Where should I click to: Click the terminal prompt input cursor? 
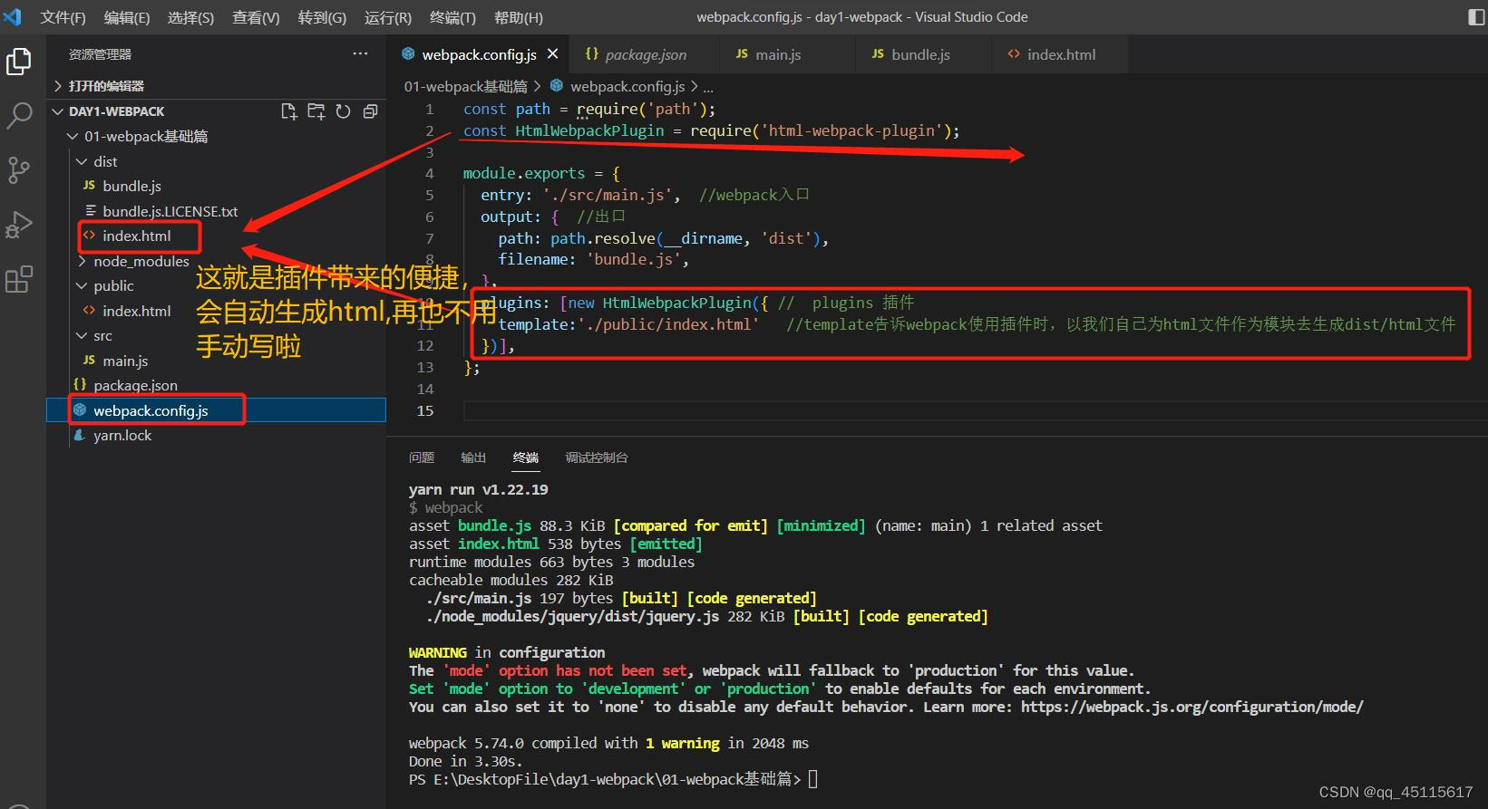813,779
